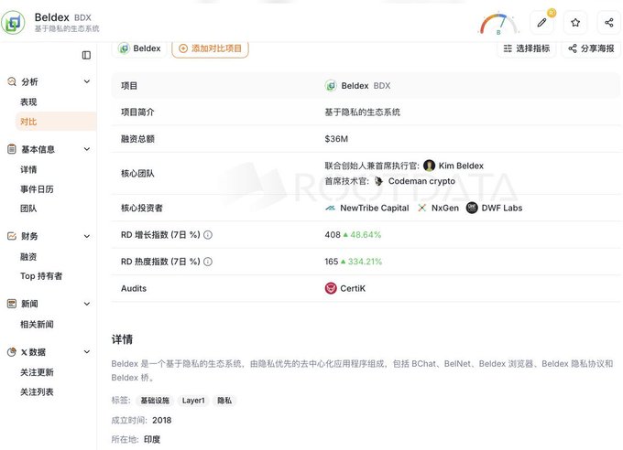The height and width of the screenshot is (450, 623).
Task: Open the Top 持有者 sidebar item
Action: [x=41, y=276]
